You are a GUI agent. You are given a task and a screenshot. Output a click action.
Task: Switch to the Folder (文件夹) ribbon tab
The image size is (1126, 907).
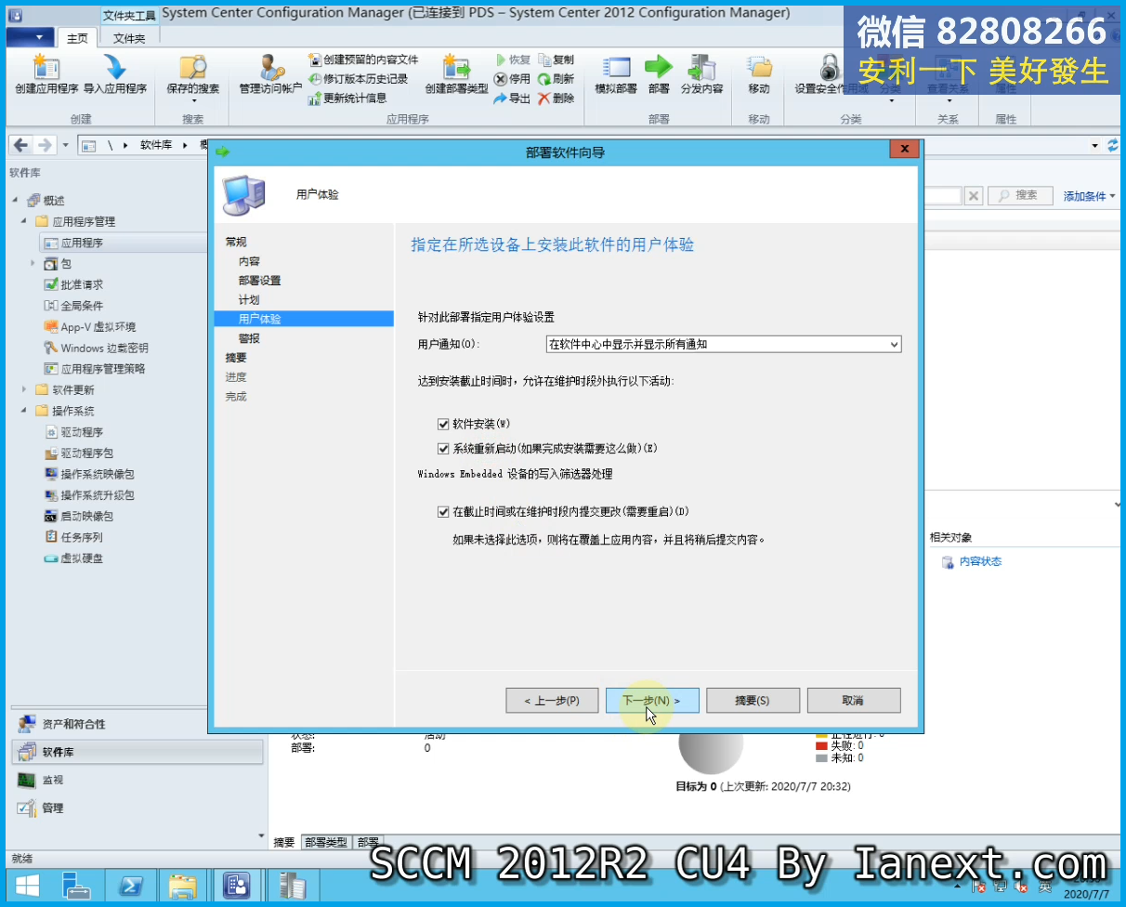(129, 38)
